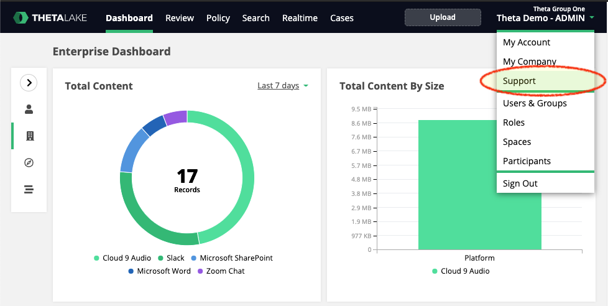Open the Last 7 days range dropdown

[x=283, y=85]
